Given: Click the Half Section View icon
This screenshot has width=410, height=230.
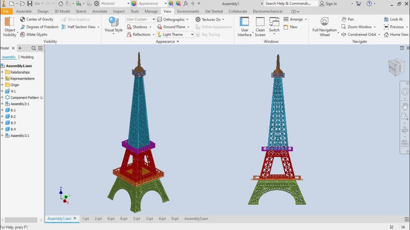Looking at the screenshot, I should coord(64,27).
